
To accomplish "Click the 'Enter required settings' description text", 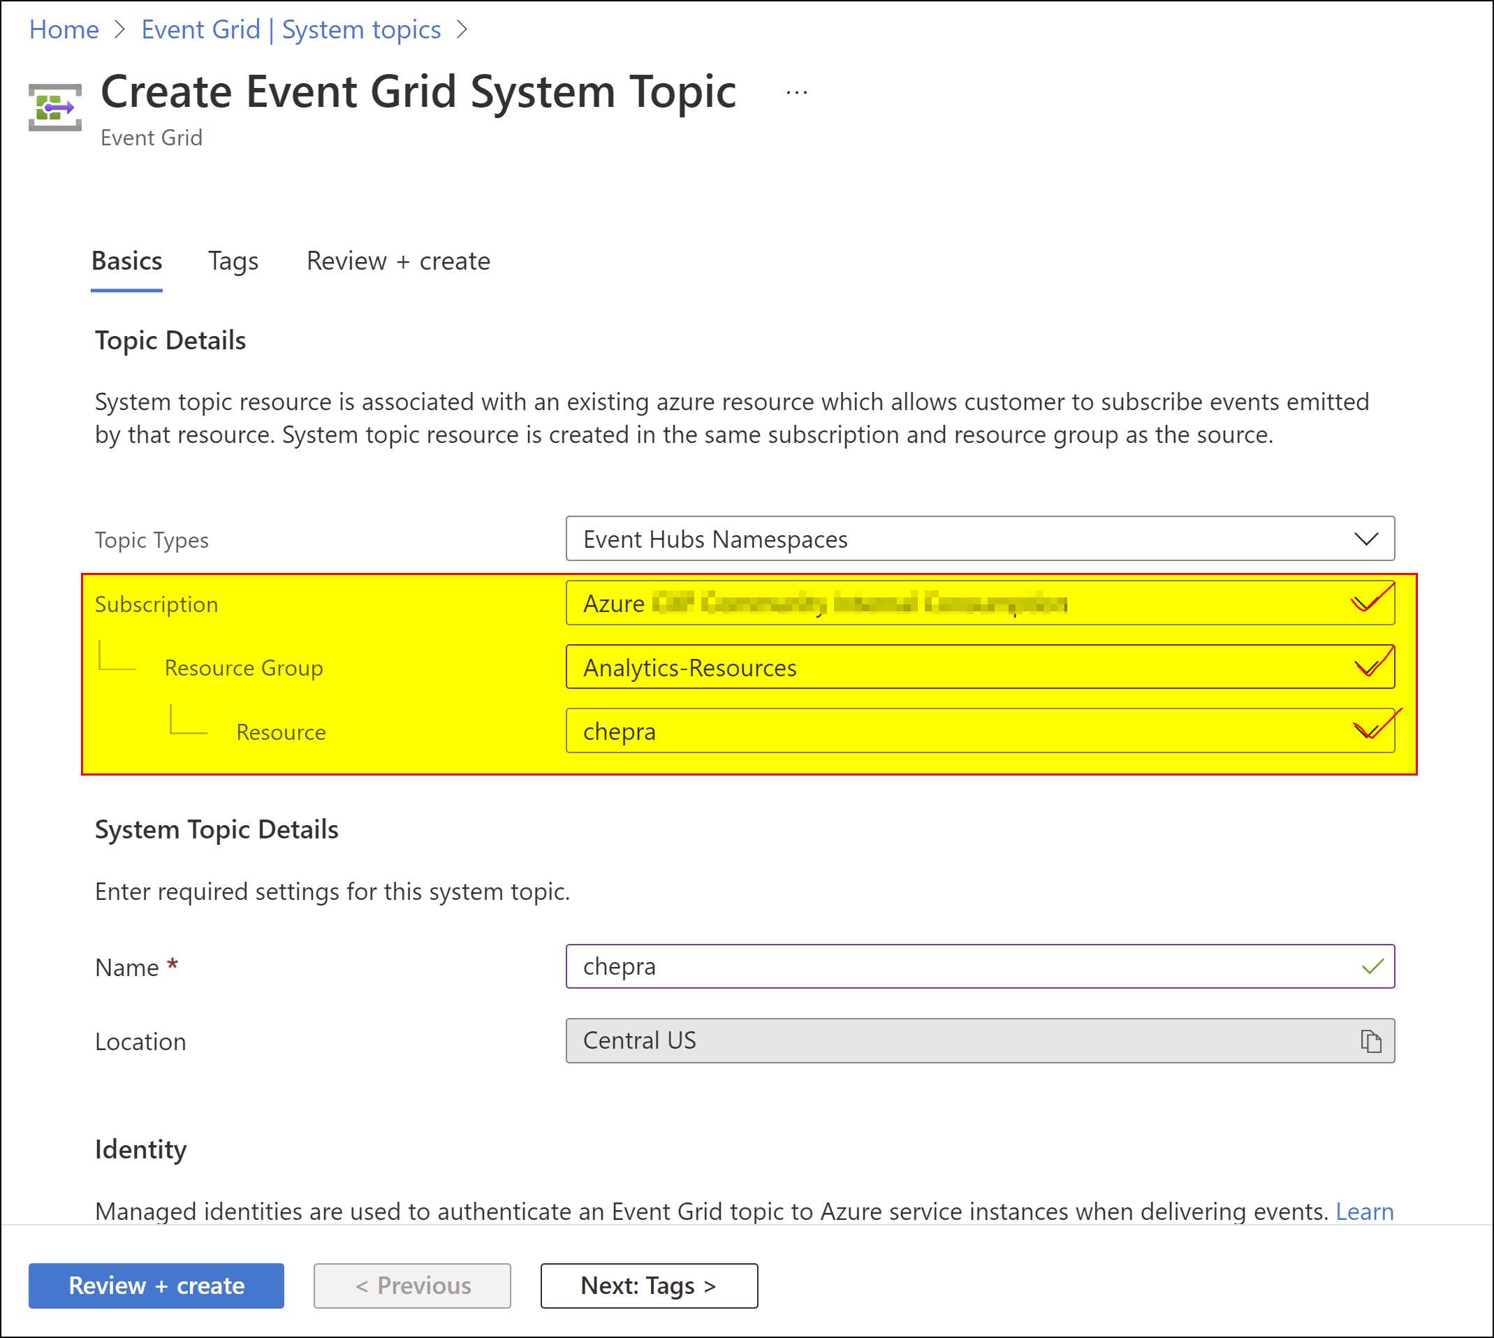I will click(333, 892).
